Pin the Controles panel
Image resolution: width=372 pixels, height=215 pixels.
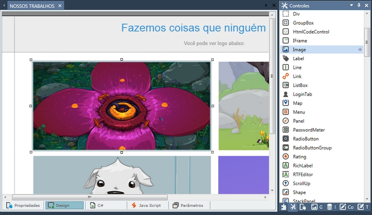coord(359,5)
